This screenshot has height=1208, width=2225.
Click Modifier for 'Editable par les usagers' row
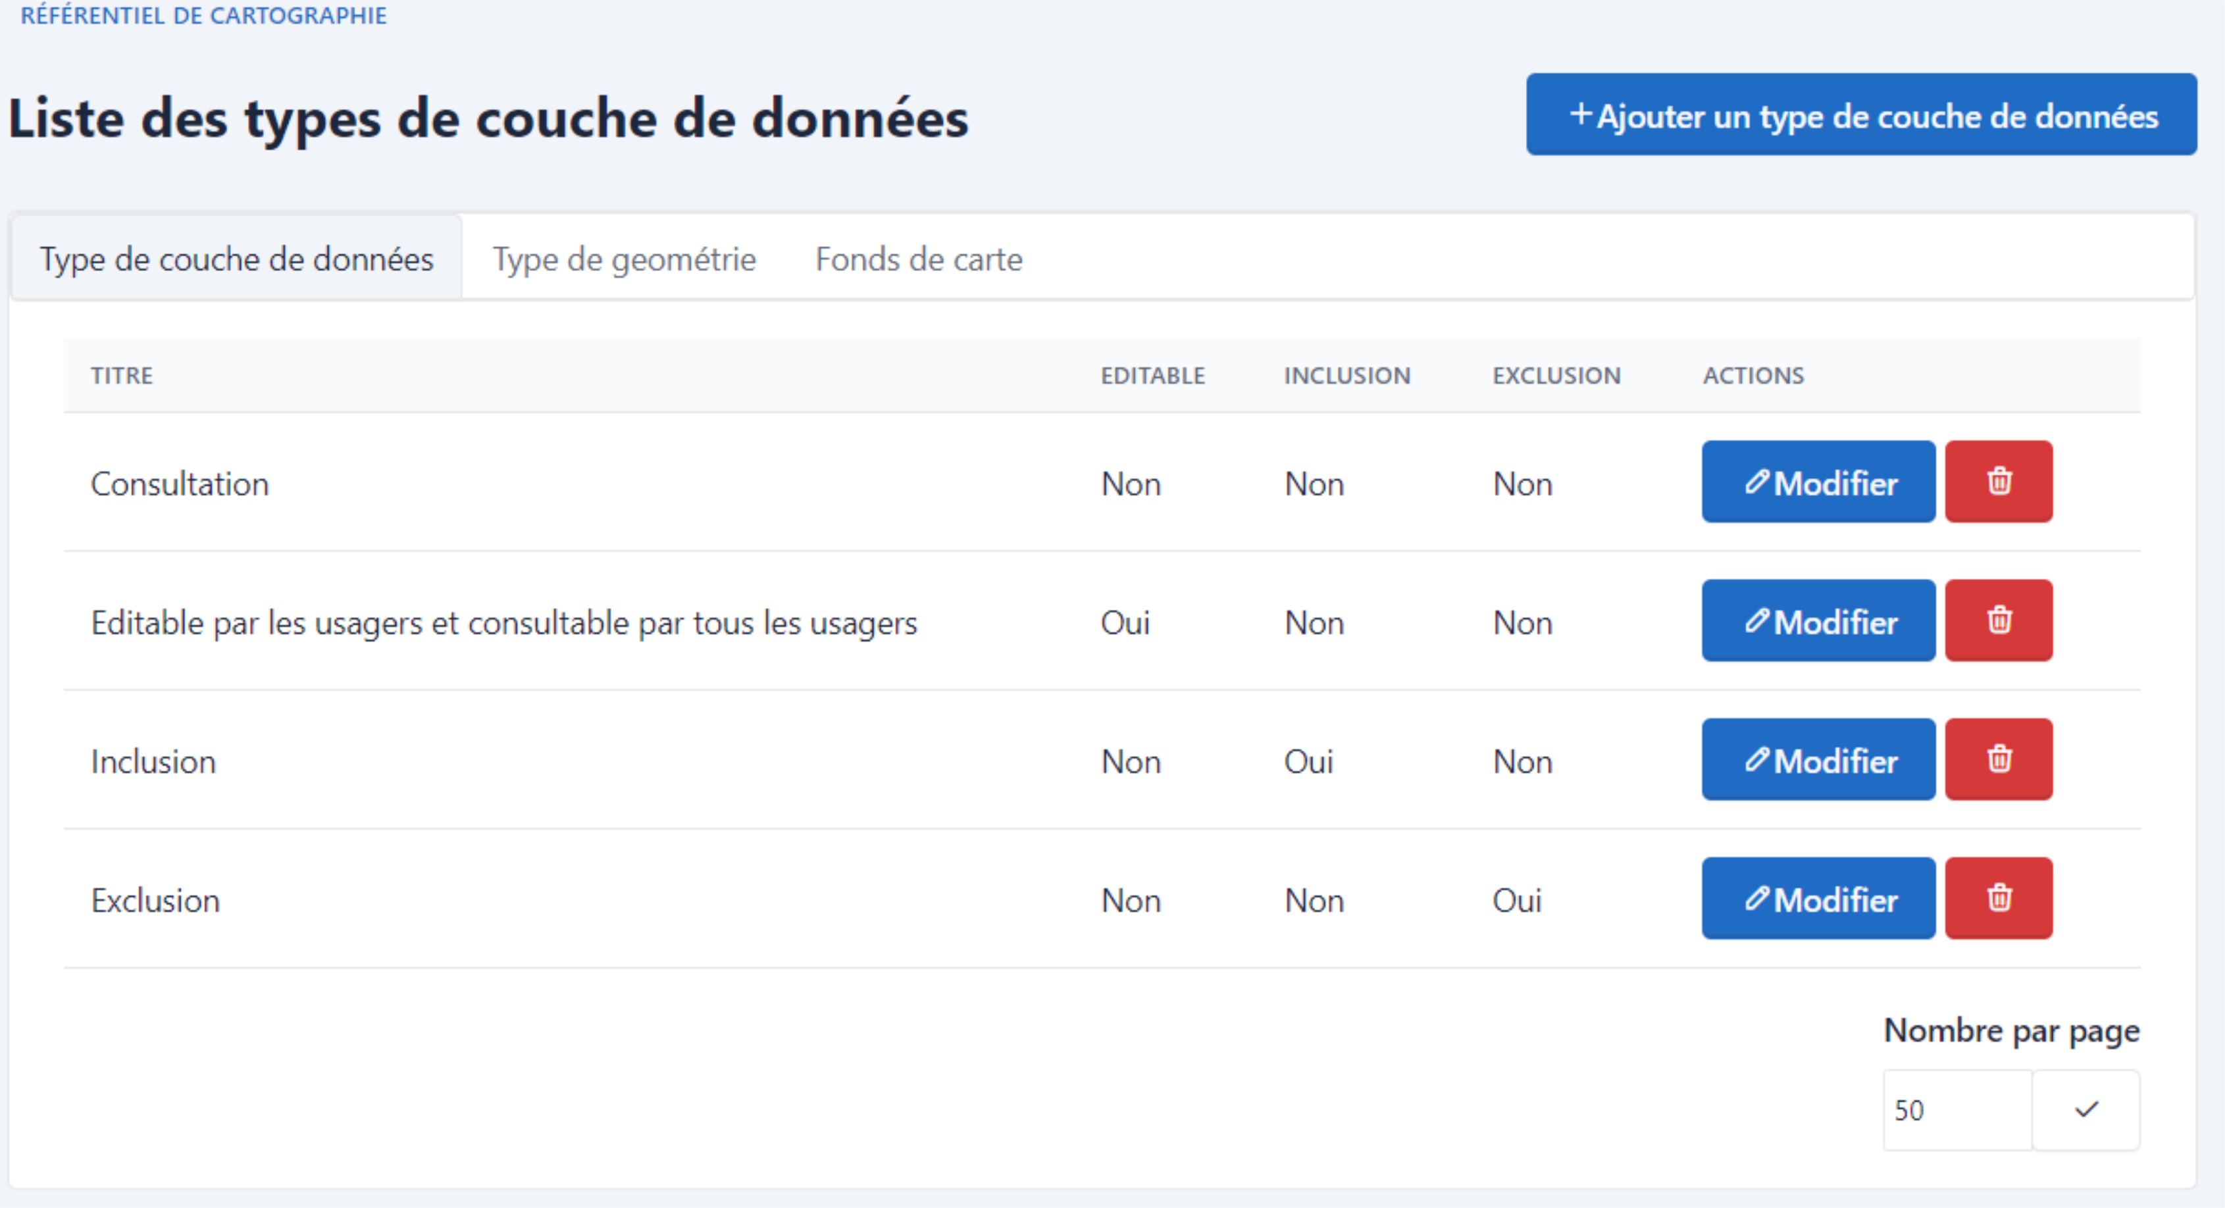tap(1818, 620)
